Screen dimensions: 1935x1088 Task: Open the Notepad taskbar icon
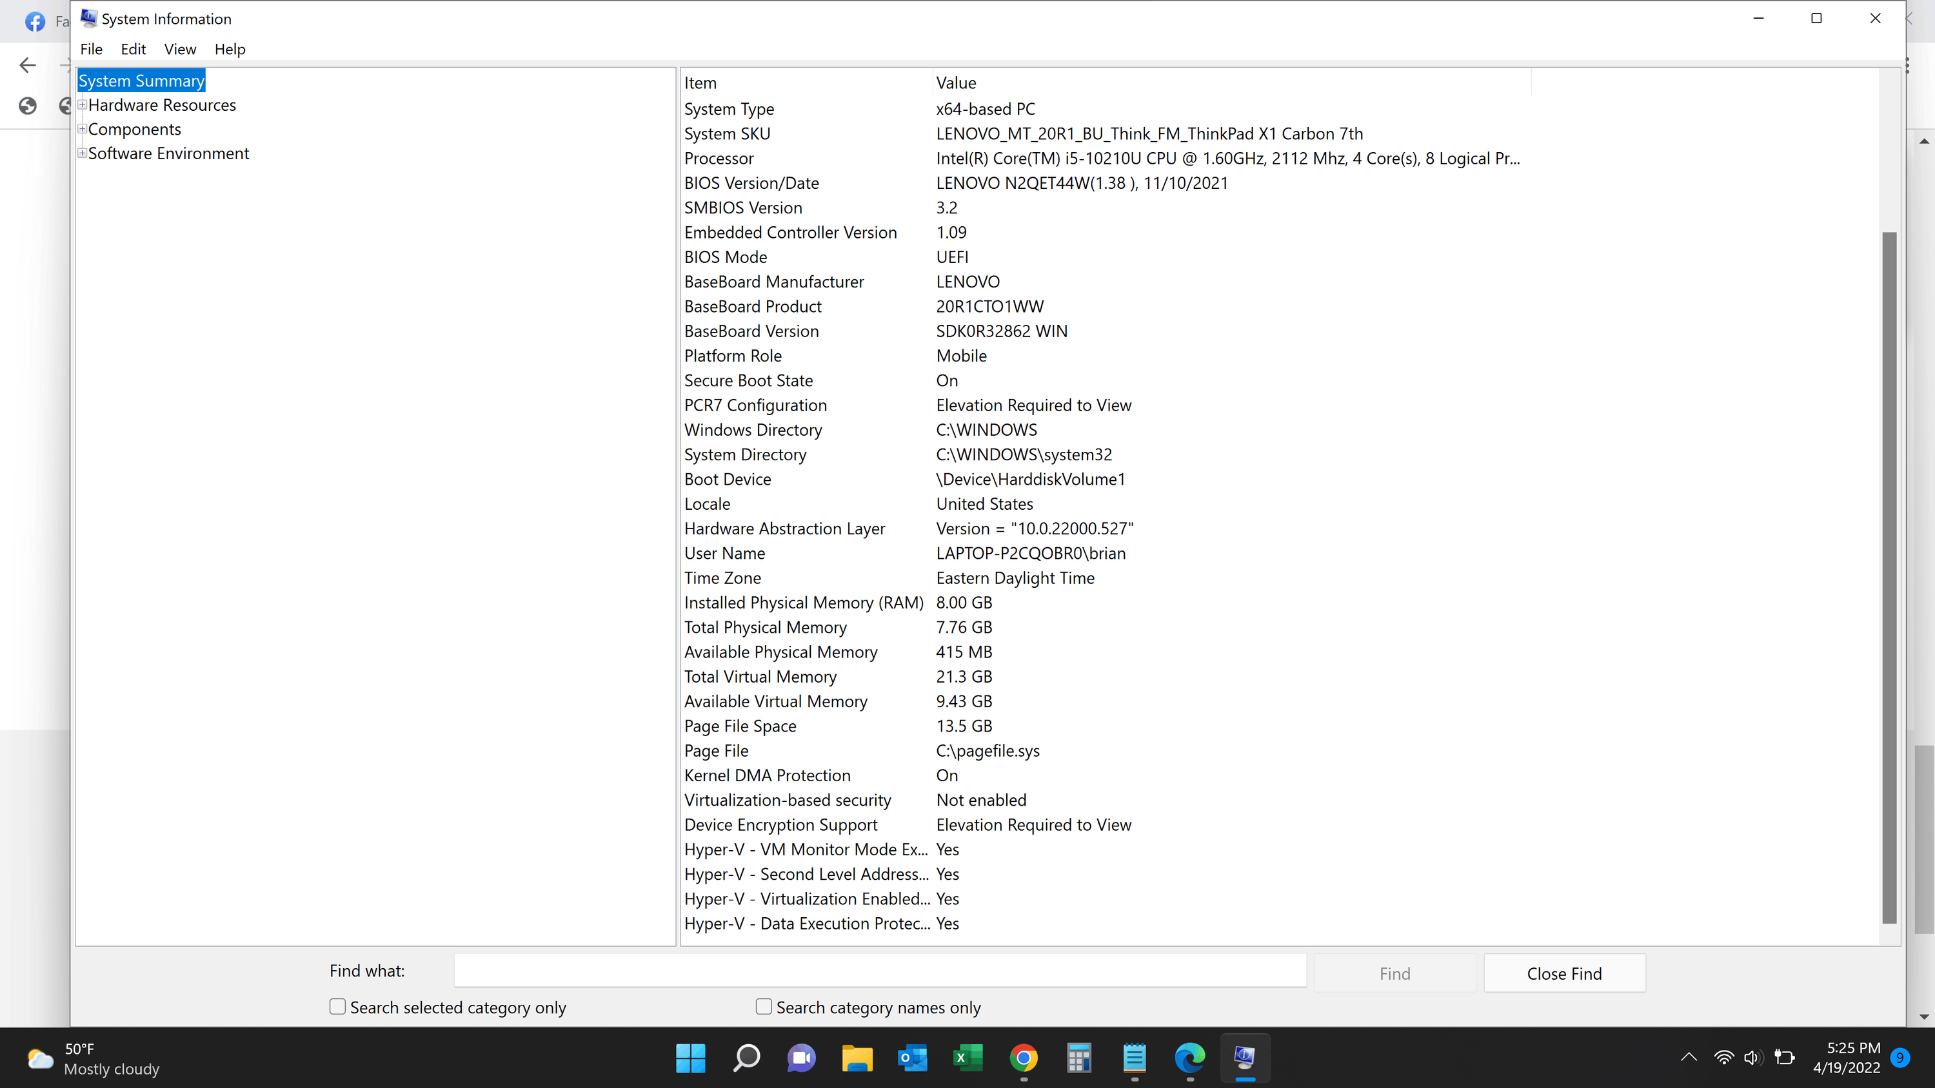pos(1135,1058)
